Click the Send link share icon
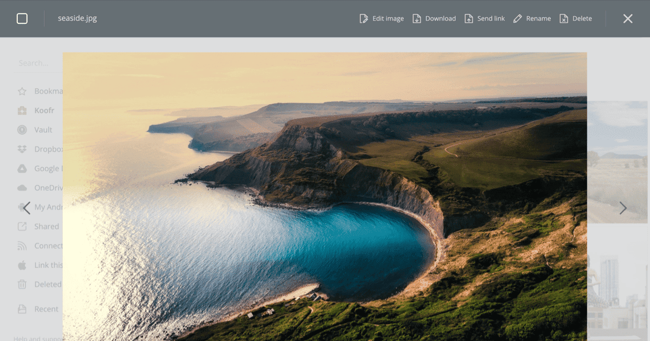The width and height of the screenshot is (650, 341). pos(469,18)
